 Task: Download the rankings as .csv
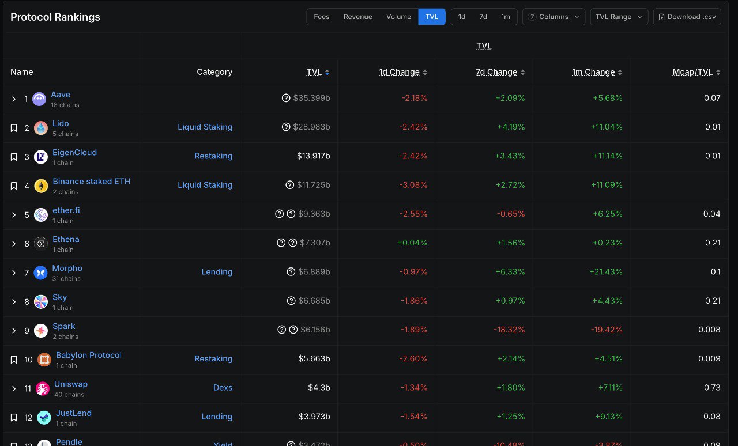point(687,17)
